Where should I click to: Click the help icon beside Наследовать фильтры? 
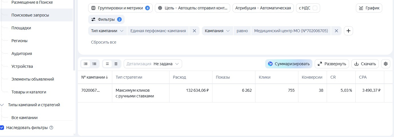pyautogui.click(x=51, y=128)
